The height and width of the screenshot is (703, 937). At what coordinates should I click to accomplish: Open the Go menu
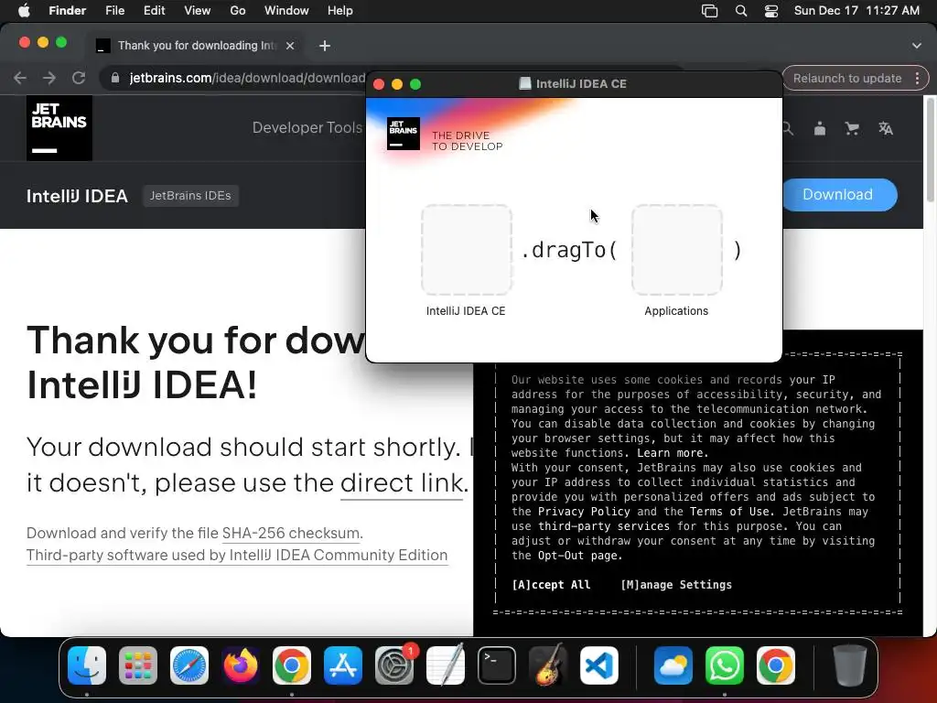[238, 11]
